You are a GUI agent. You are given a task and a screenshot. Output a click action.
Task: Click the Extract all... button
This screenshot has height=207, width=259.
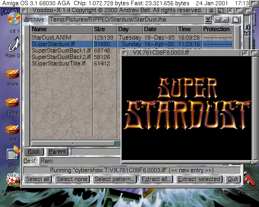[x=156, y=179]
